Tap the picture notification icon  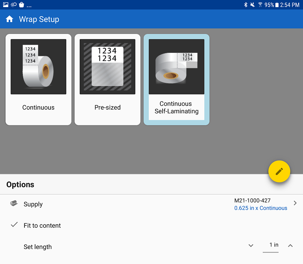pyautogui.click(x=6, y=5)
